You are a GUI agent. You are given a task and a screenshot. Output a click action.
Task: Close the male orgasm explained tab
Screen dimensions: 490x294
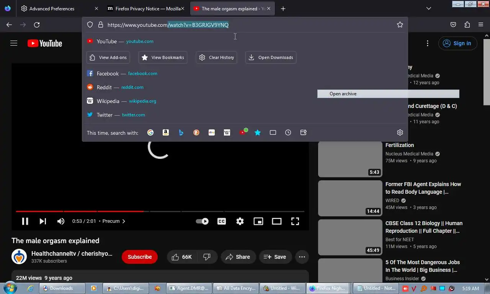tap(268, 8)
